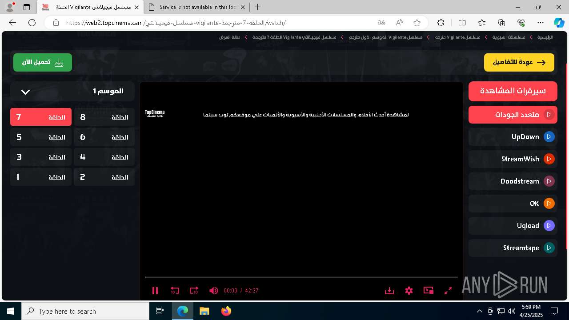The image size is (569, 320).
Task: Open episode 8
Action: [104, 117]
